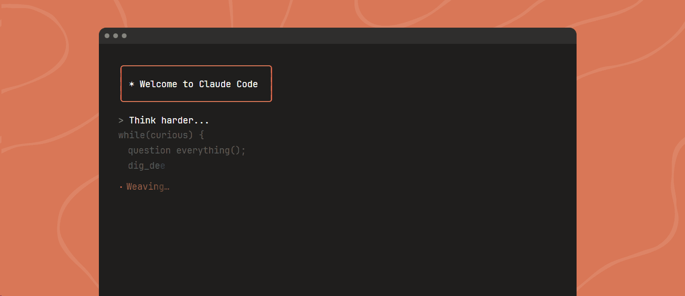Click the everything(); call in the code
685x296 pixels.
click(x=211, y=151)
